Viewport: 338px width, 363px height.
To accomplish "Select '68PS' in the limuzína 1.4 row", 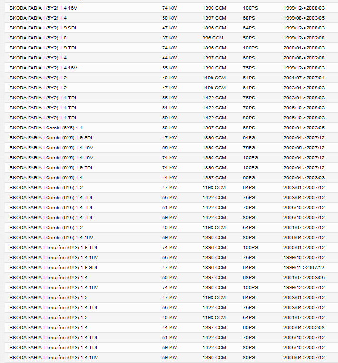I will tap(249, 277).
